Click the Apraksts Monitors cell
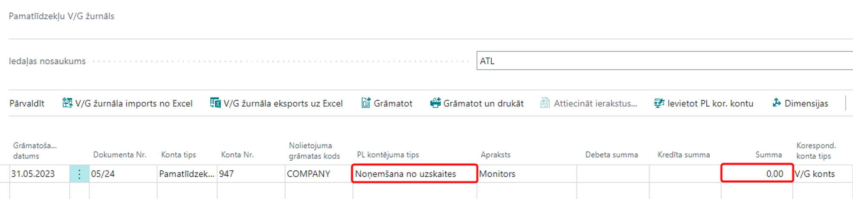The height and width of the screenshot is (199, 853). tap(526, 174)
